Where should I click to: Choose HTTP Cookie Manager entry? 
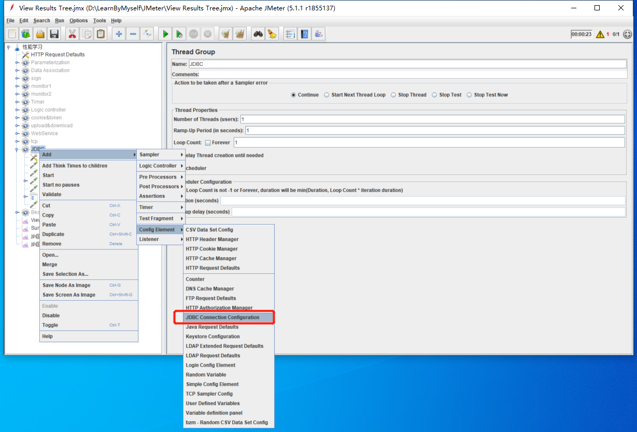coord(229,249)
